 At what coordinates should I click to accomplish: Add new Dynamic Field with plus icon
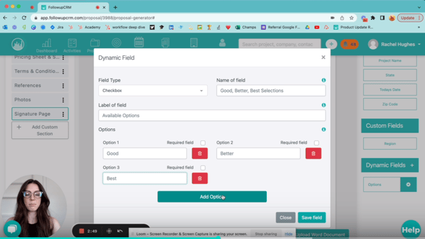pos(412,165)
